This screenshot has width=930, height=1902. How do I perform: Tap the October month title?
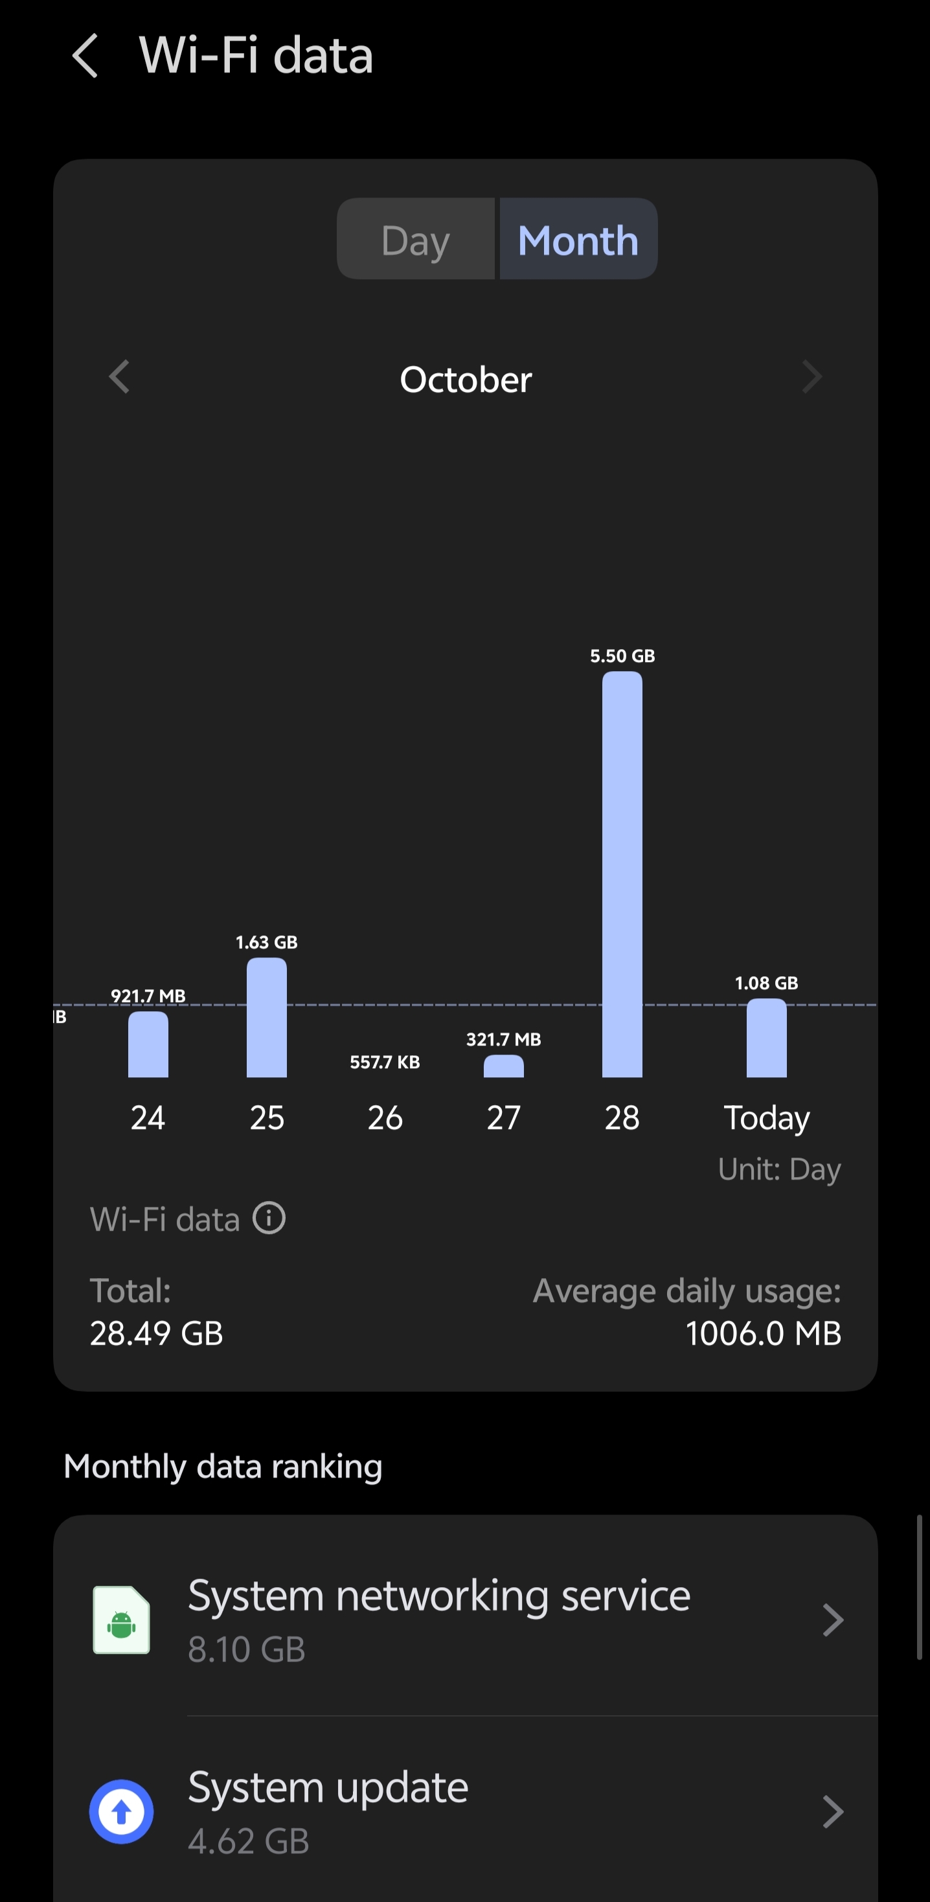(x=466, y=380)
